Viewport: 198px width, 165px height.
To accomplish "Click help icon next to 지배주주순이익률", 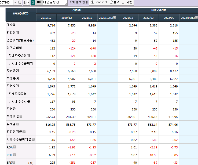I will coord(33,139).
